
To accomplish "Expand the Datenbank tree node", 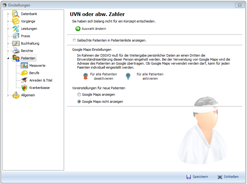I will pos(8,14).
